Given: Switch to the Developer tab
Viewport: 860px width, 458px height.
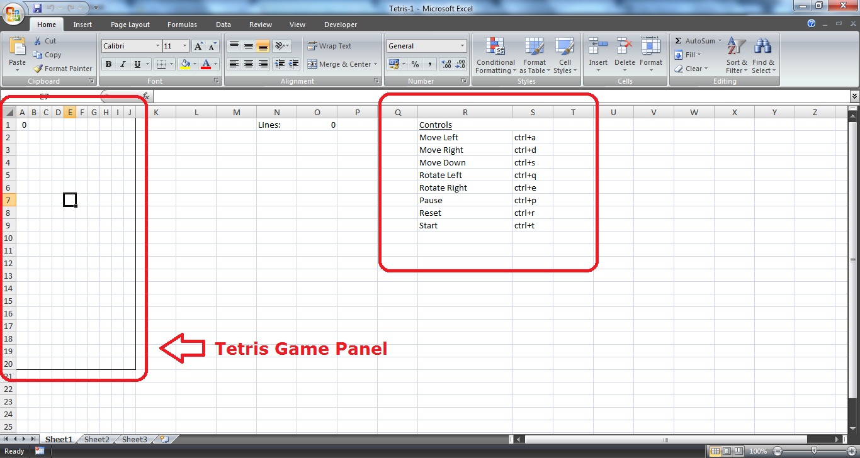Looking at the screenshot, I should [341, 25].
